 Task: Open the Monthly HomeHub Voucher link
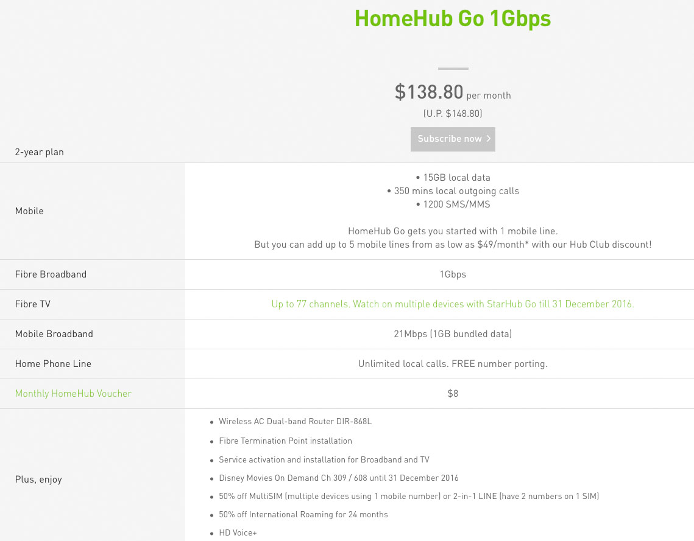pyautogui.click(x=73, y=394)
